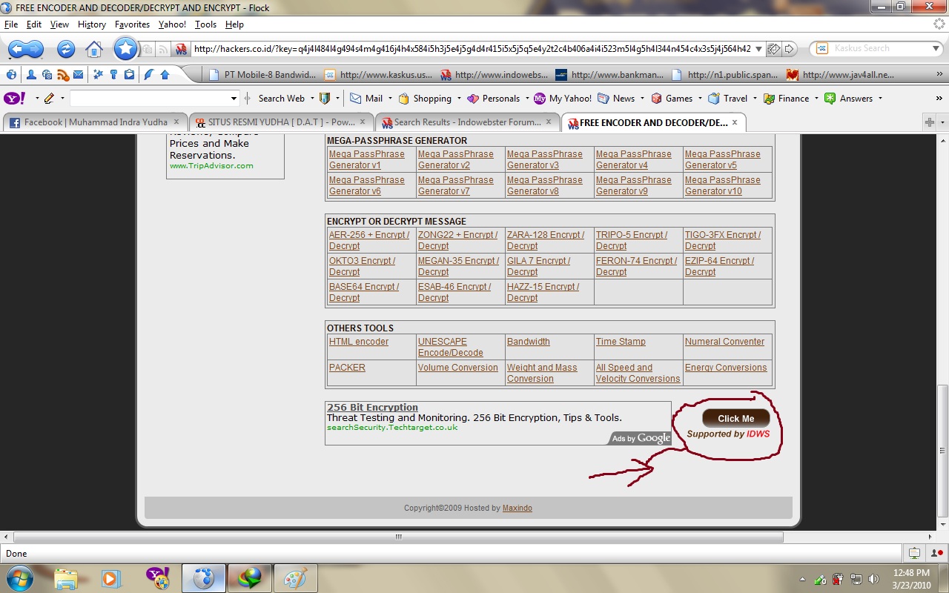
Task: Open the Yahoo! logo toolbar button
Action: (x=14, y=99)
